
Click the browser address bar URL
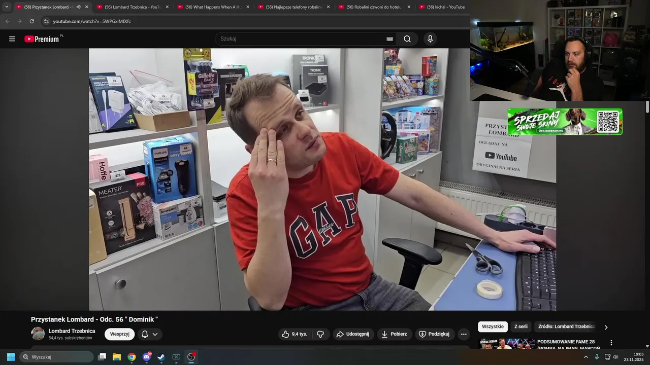click(92, 21)
